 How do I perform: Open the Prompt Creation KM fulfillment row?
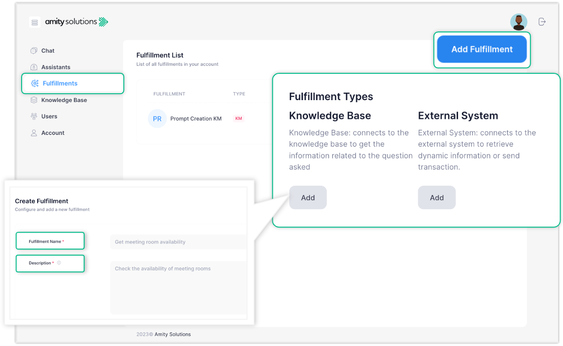click(196, 119)
